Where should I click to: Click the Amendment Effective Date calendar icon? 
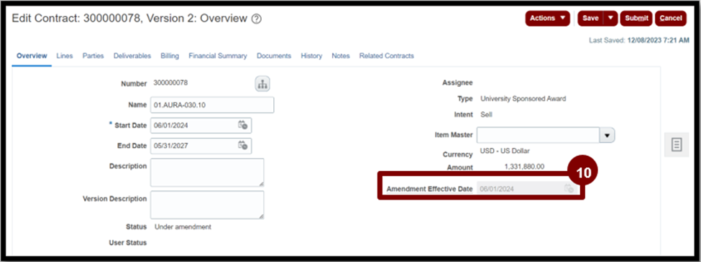tap(569, 188)
